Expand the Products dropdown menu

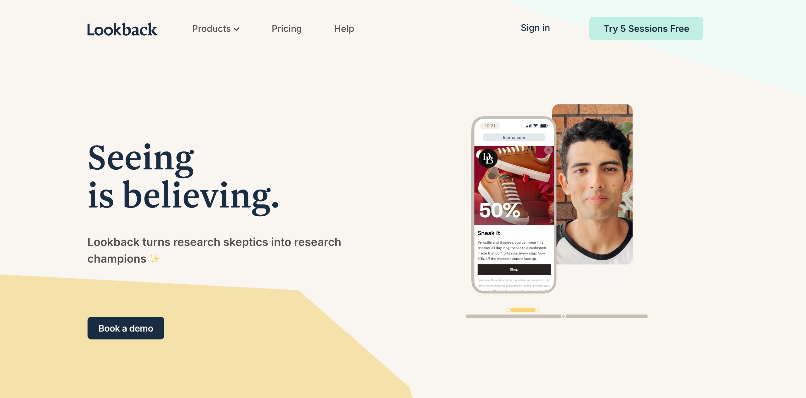click(x=215, y=28)
